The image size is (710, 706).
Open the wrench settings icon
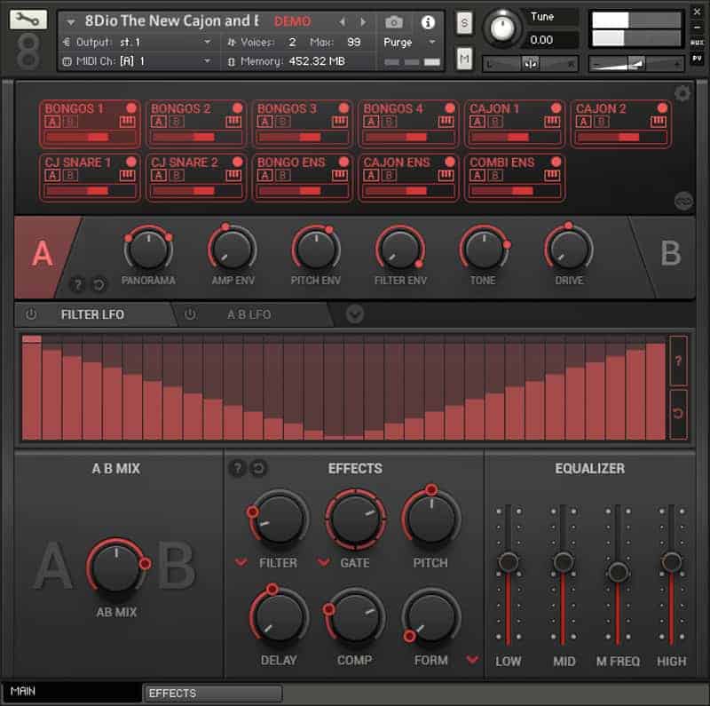(x=28, y=20)
